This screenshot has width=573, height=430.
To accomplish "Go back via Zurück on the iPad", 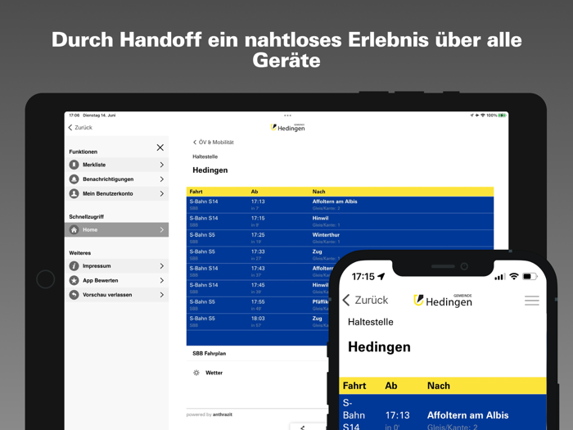I will (x=80, y=128).
